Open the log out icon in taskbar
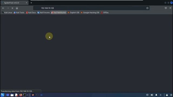The width and height of the screenshot is (173, 97). coord(171,95)
